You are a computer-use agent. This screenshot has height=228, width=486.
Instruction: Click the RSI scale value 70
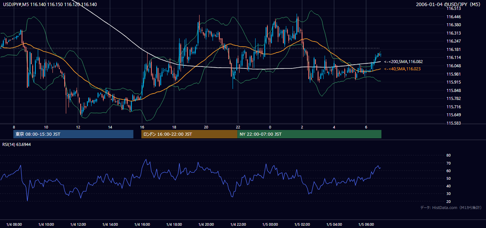(448, 163)
